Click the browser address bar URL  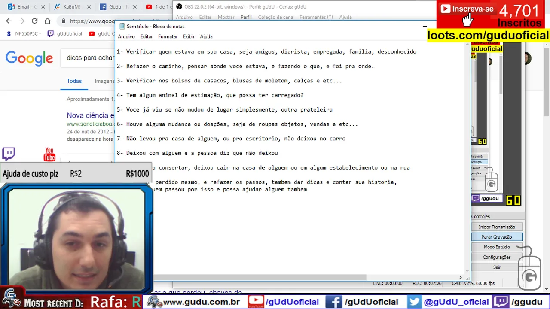(93, 21)
